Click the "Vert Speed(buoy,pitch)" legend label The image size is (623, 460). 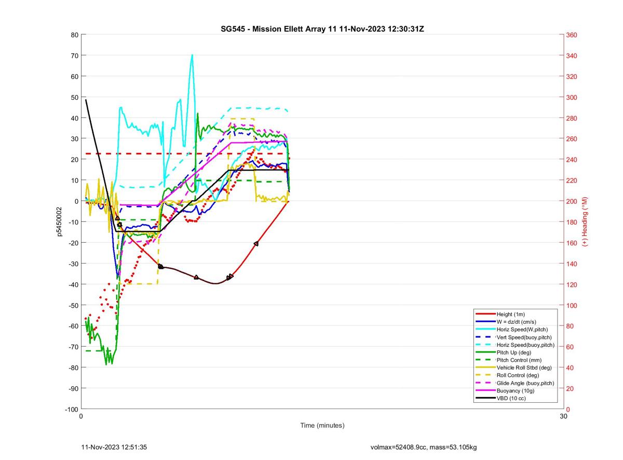[525, 337]
